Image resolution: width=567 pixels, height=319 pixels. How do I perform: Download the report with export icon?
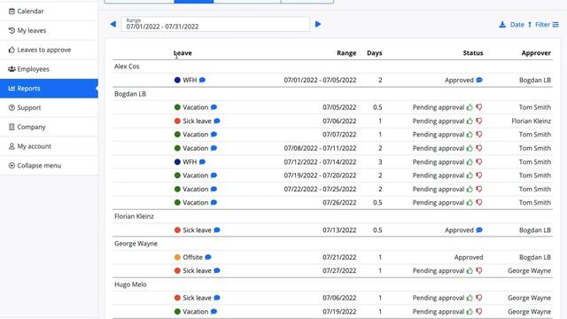click(x=502, y=25)
